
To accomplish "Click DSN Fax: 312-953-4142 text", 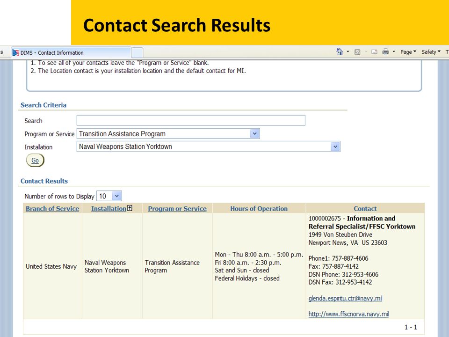I will [340, 282].
